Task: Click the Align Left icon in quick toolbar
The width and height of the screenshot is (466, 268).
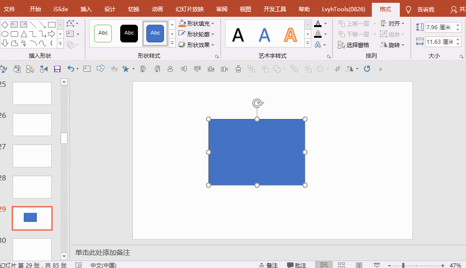Action: click(x=143, y=69)
